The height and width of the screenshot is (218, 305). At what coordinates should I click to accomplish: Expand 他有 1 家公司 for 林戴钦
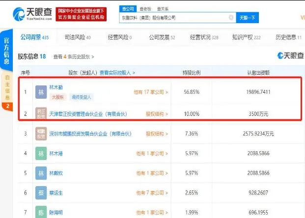[x=152, y=173]
